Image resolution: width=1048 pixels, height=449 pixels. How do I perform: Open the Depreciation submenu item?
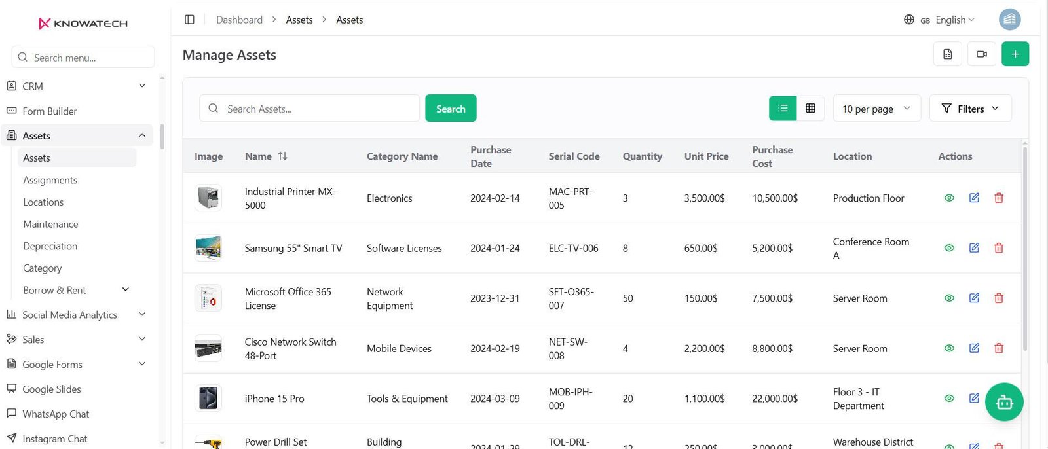(50, 246)
